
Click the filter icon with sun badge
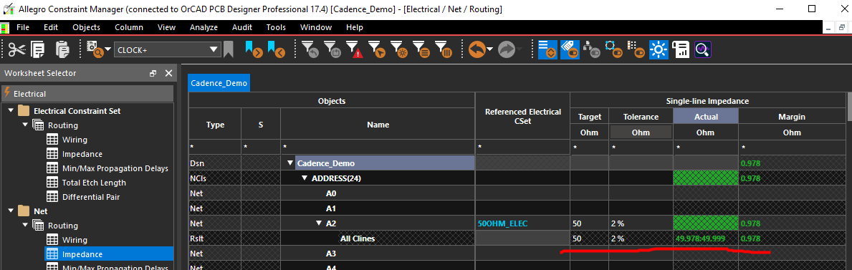(x=399, y=49)
